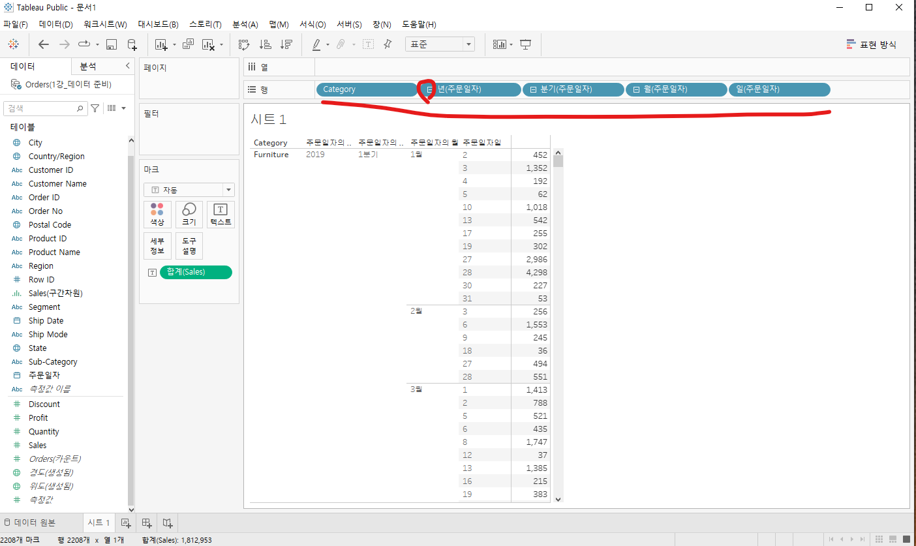Image resolution: width=916 pixels, height=546 pixels.
Task: Open highlight dropdown arrow in toolbar
Action: pos(328,45)
